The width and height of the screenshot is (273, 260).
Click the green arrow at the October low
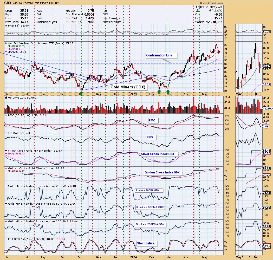[81, 93]
